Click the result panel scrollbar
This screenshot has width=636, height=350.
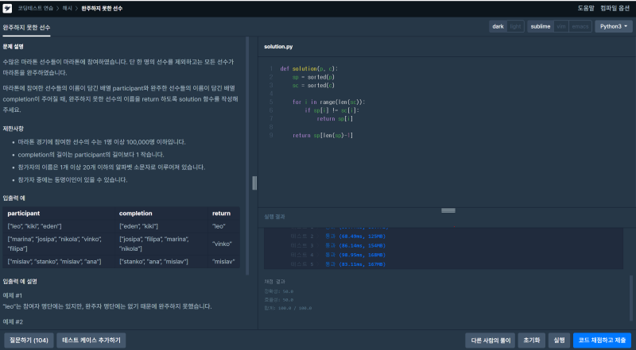click(x=630, y=298)
